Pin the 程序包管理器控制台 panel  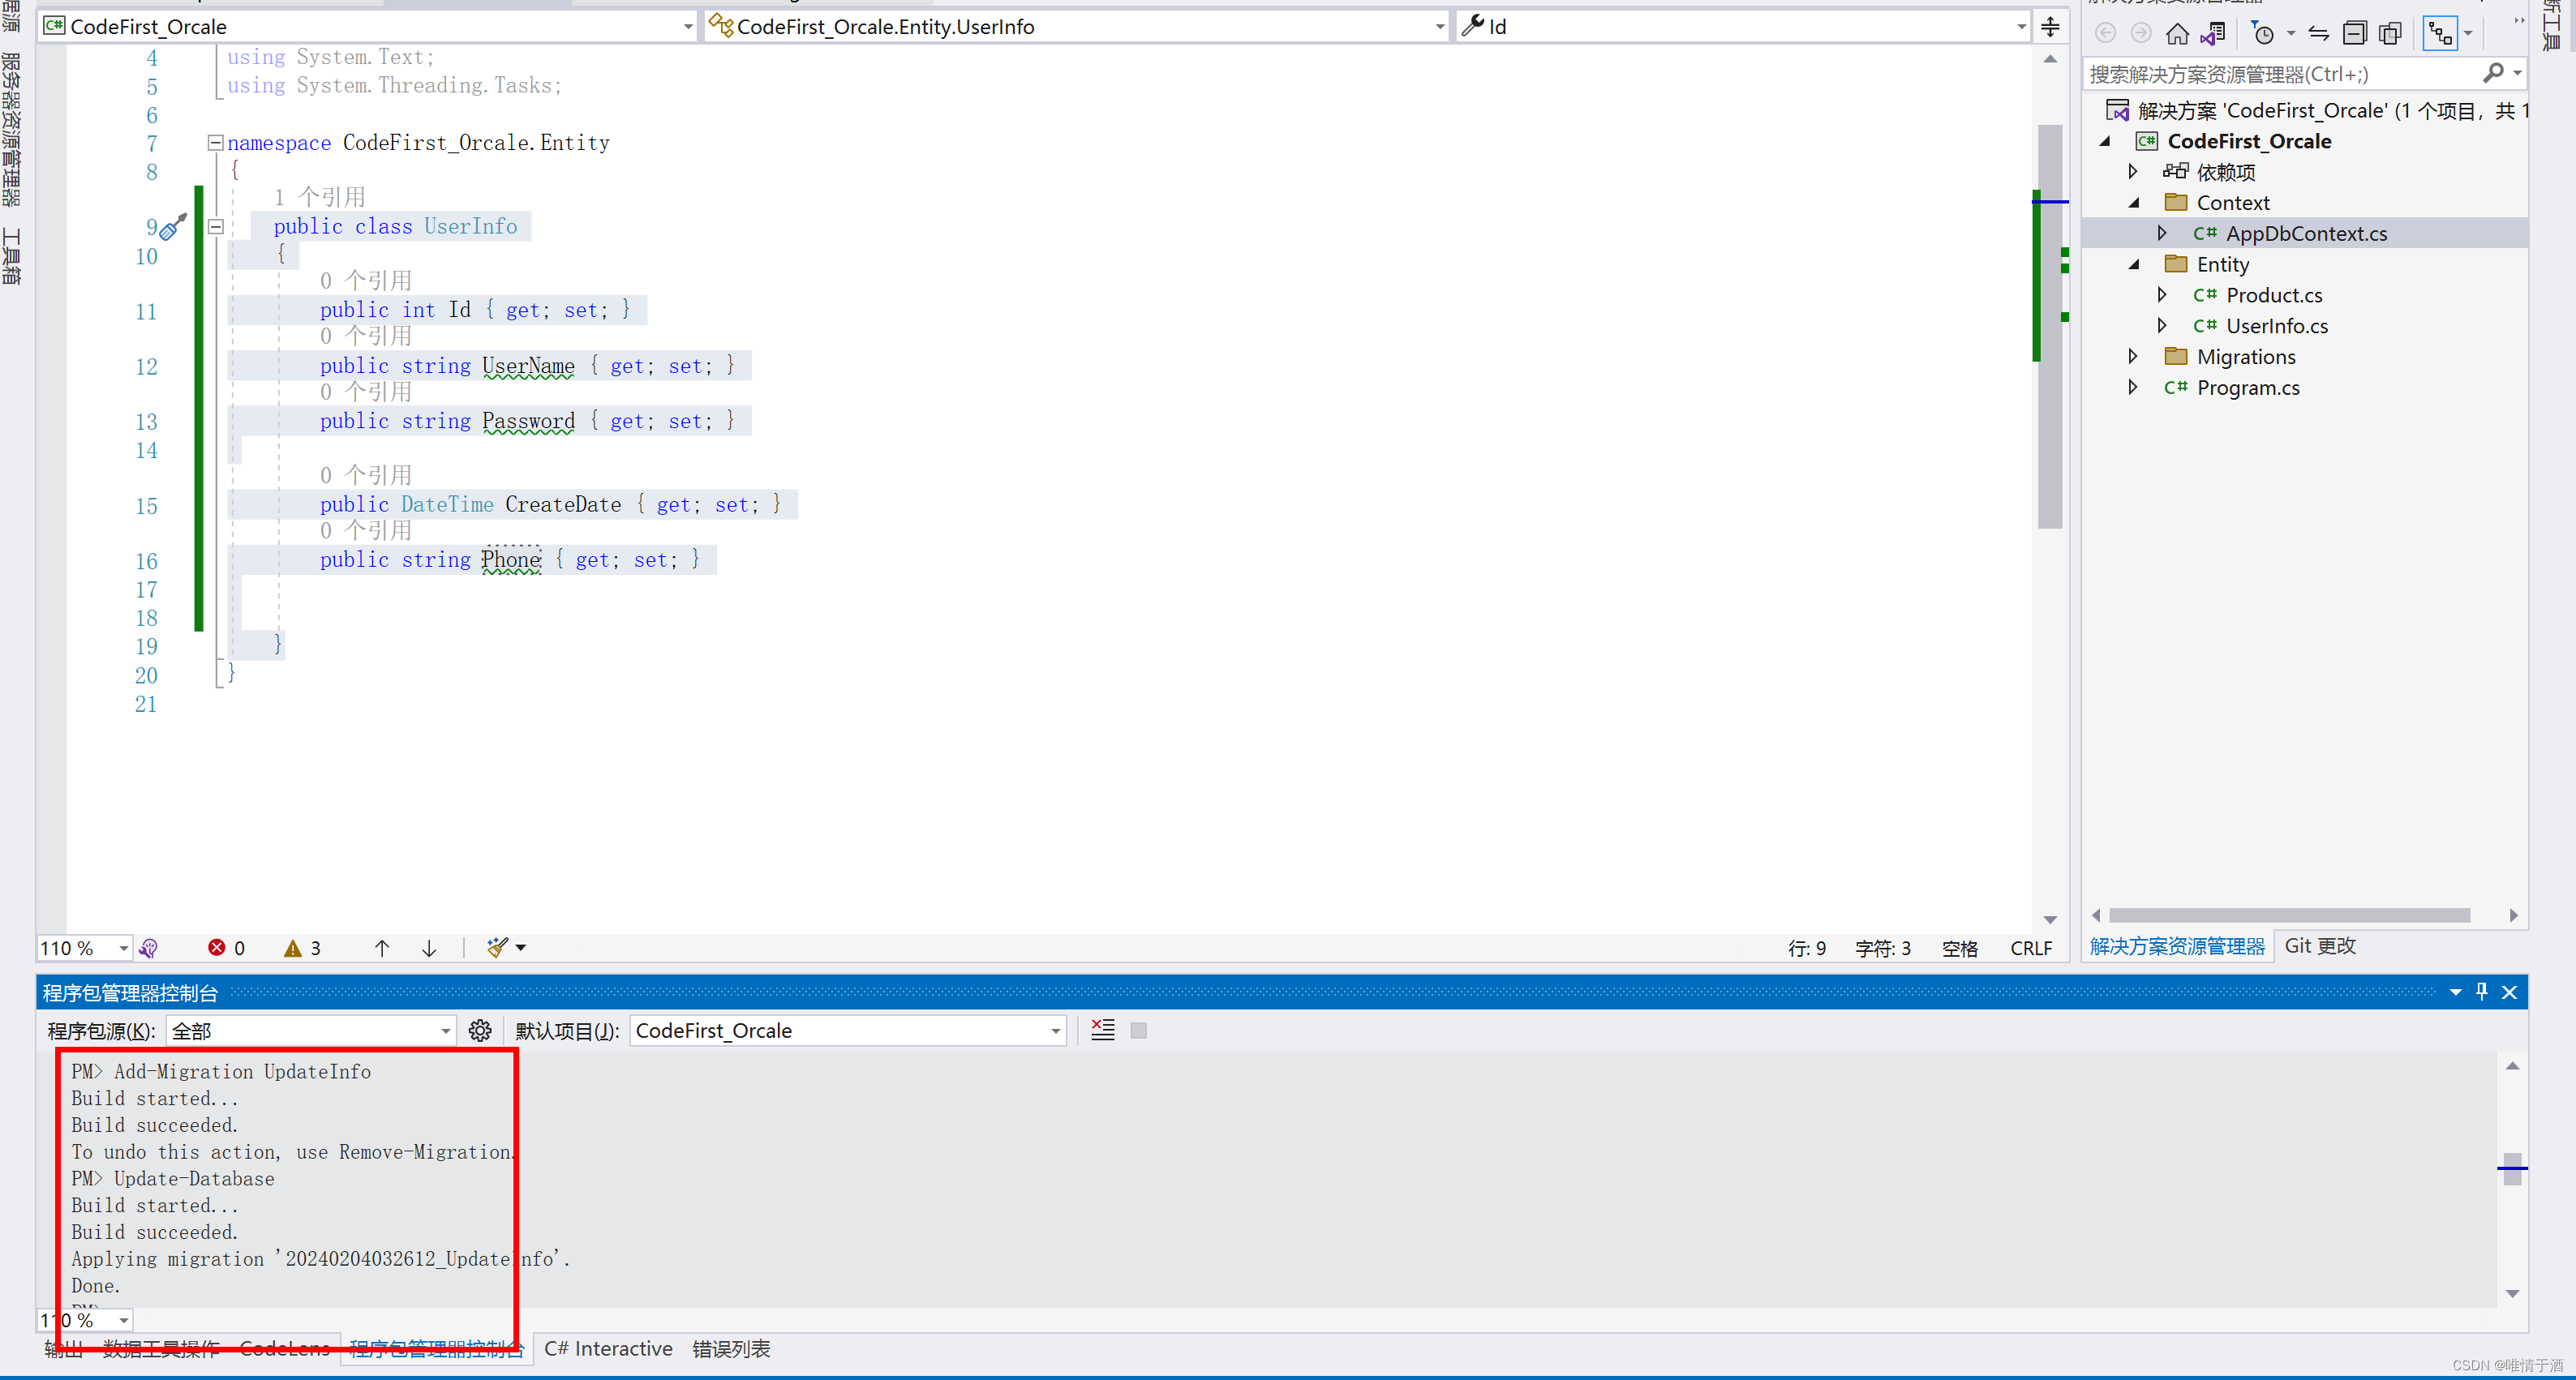(x=2482, y=992)
